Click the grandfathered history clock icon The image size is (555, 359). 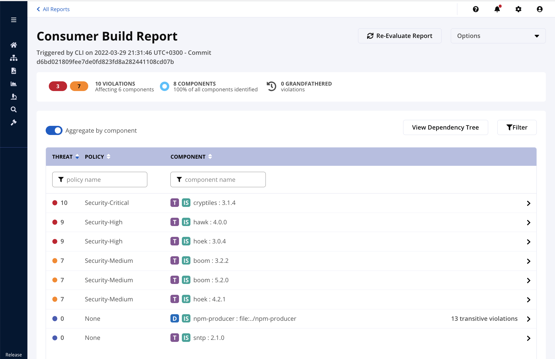(272, 86)
